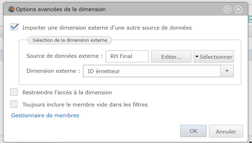Image resolution: width=252 pixels, height=143 pixels.
Task: Click the cube application icon in title bar
Action: pyautogui.click(x=12, y=9)
